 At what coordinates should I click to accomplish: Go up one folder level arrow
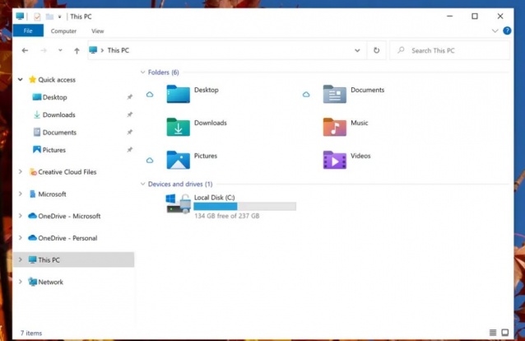[77, 50]
